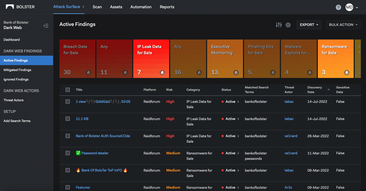Viewport: 366px width, 191px height.
Task: Open the table settings gear icon
Action: [x=288, y=25]
